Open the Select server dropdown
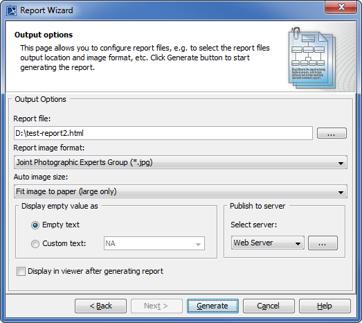The image size is (362, 323). point(268,243)
